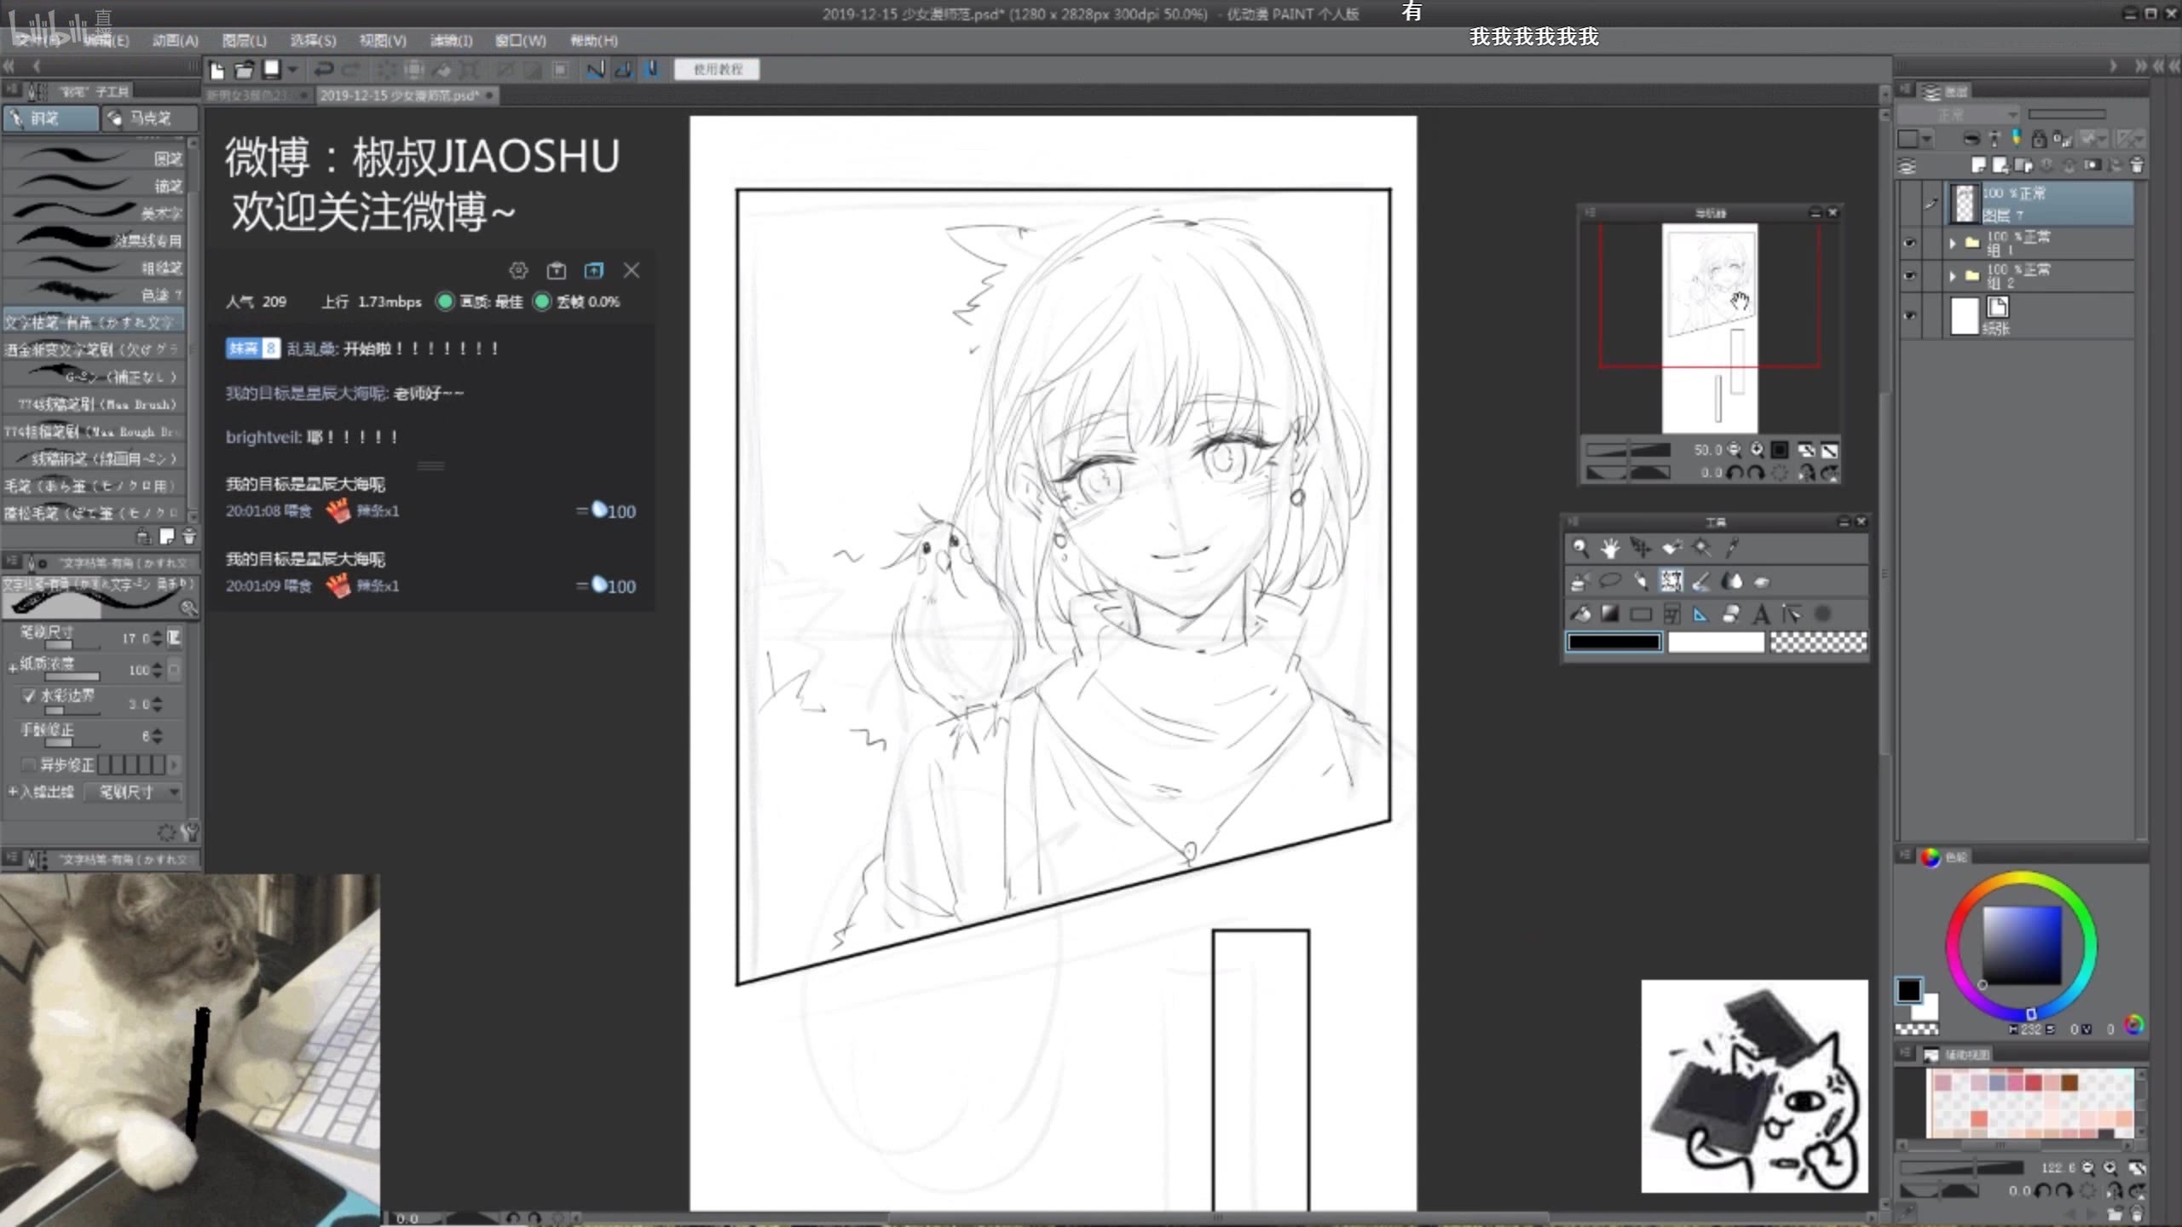This screenshot has width=2182, height=1227.
Task: Toggle visibility eye of group 组 1
Action: coord(1909,243)
